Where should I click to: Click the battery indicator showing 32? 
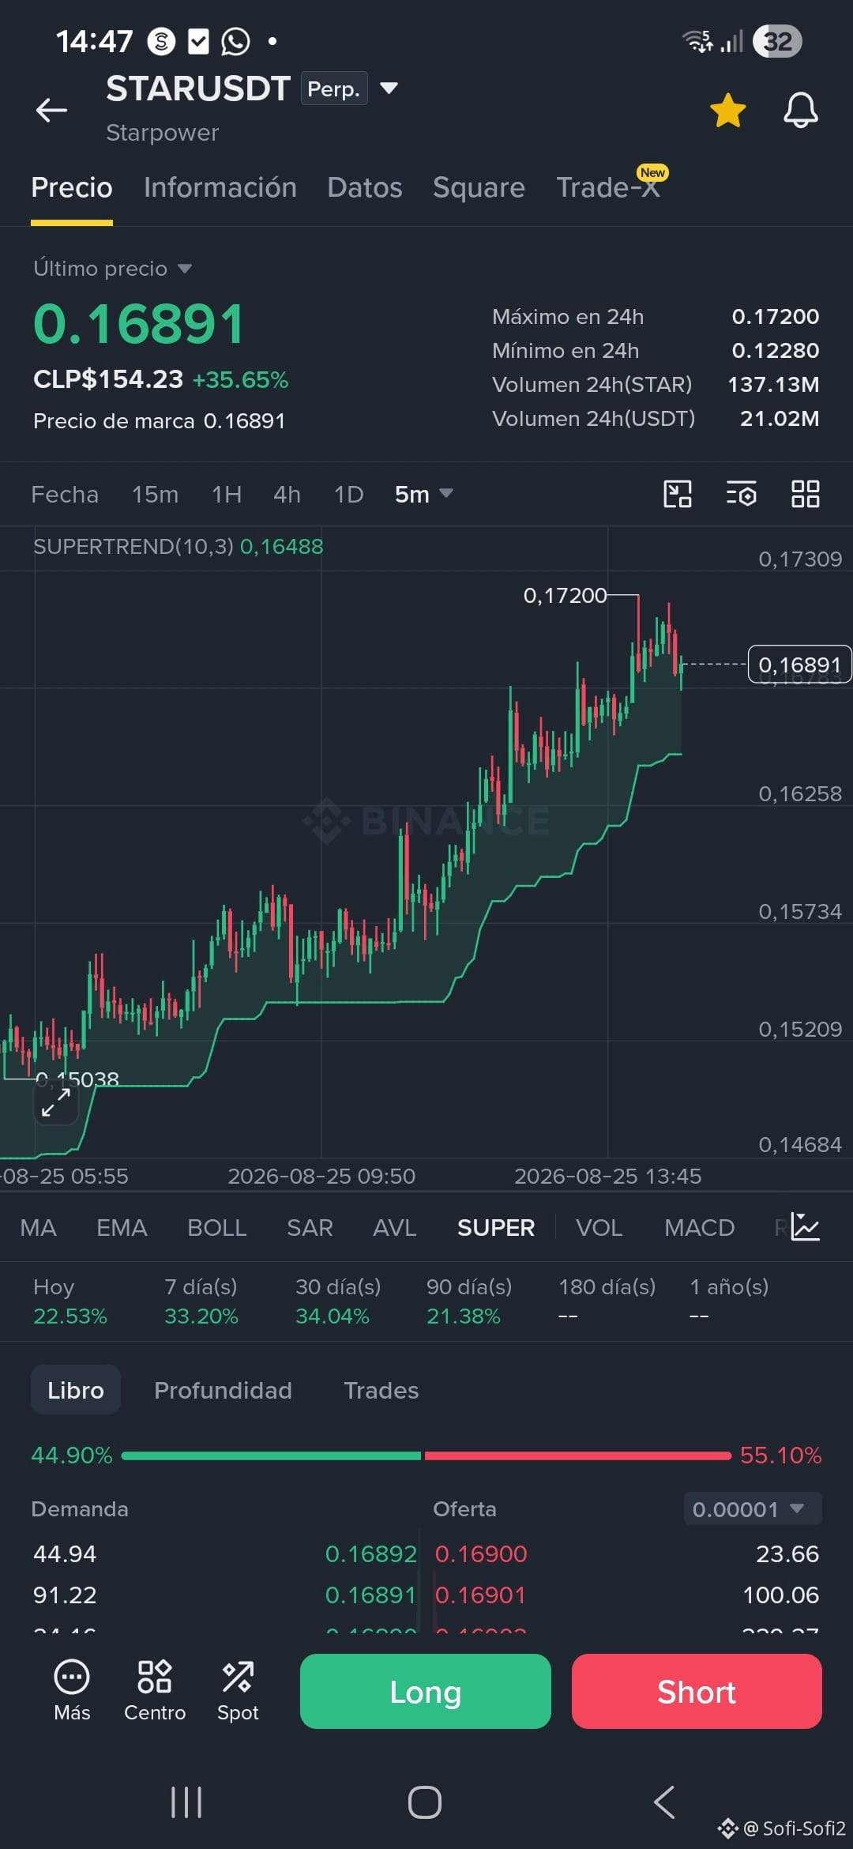click(x=777, y=41)
